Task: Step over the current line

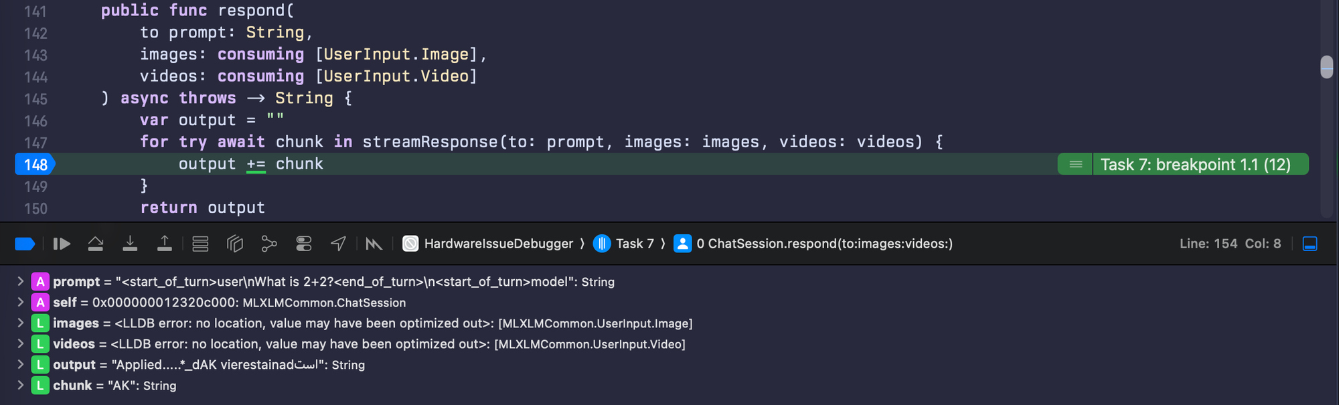Action: tap(96, 244)
